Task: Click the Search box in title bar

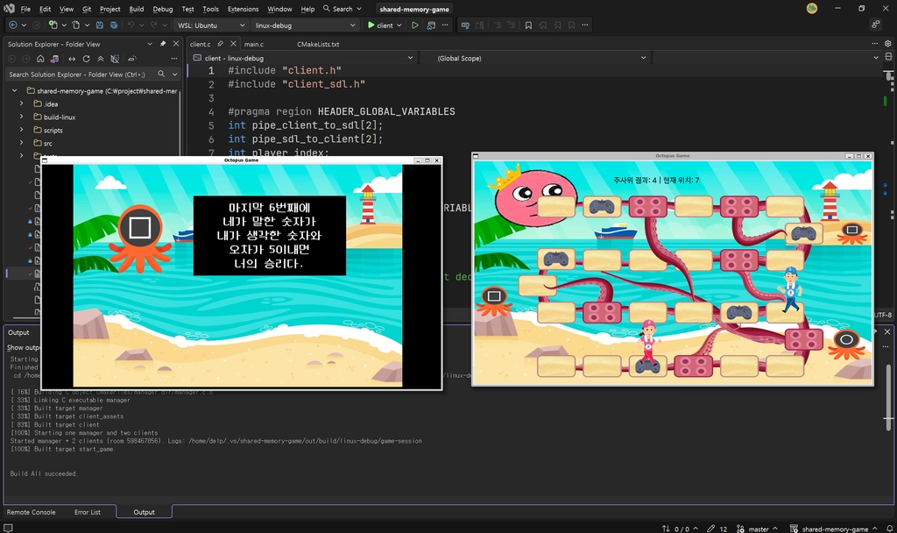Action: point(343,9)
